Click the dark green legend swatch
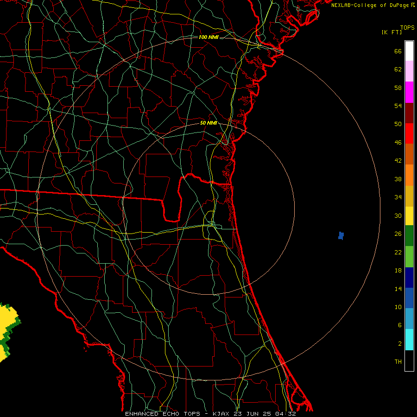Viewport: 417px width, 417px height. pyautogui.click(x=409, y=236)
